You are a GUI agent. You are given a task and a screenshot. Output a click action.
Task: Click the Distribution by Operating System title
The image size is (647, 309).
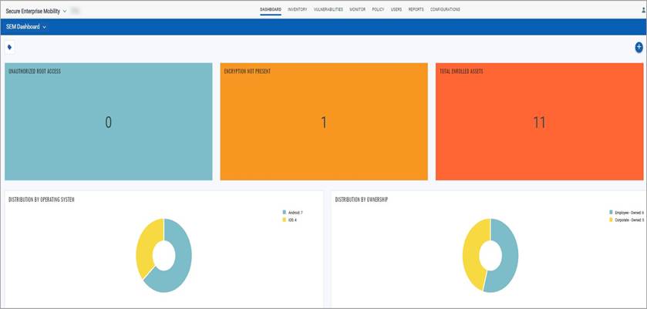coord(42,200)
